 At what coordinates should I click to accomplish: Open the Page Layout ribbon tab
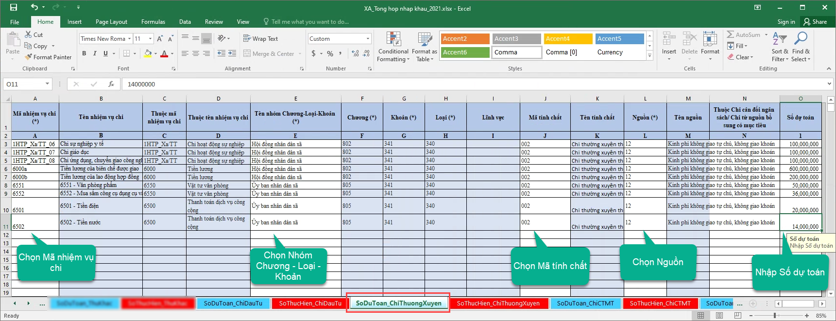pyautogui.click(x=111, y=22)
